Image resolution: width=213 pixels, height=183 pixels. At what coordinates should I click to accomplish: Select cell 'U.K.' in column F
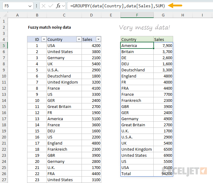coord(137,131)
